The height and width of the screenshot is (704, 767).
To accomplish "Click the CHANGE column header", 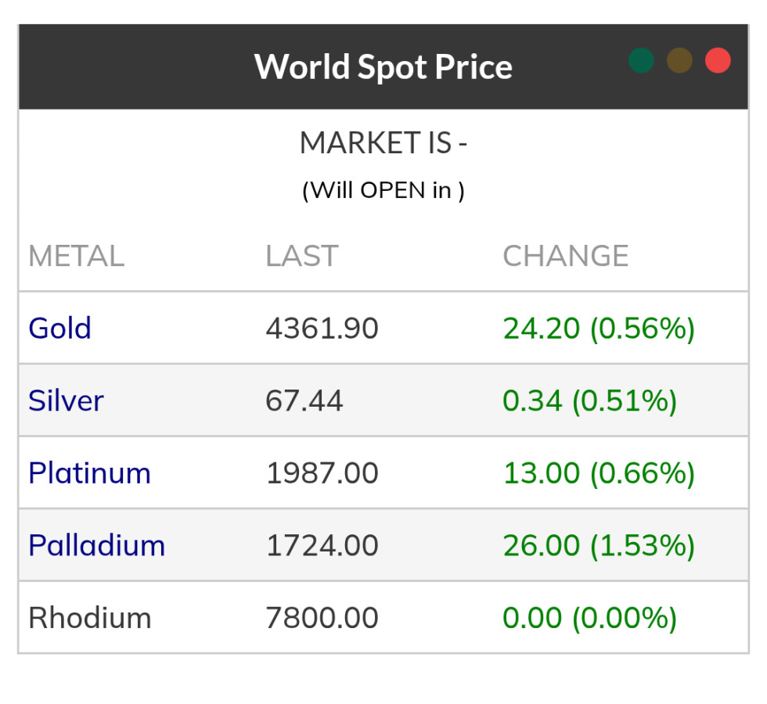I will [565, 257].
